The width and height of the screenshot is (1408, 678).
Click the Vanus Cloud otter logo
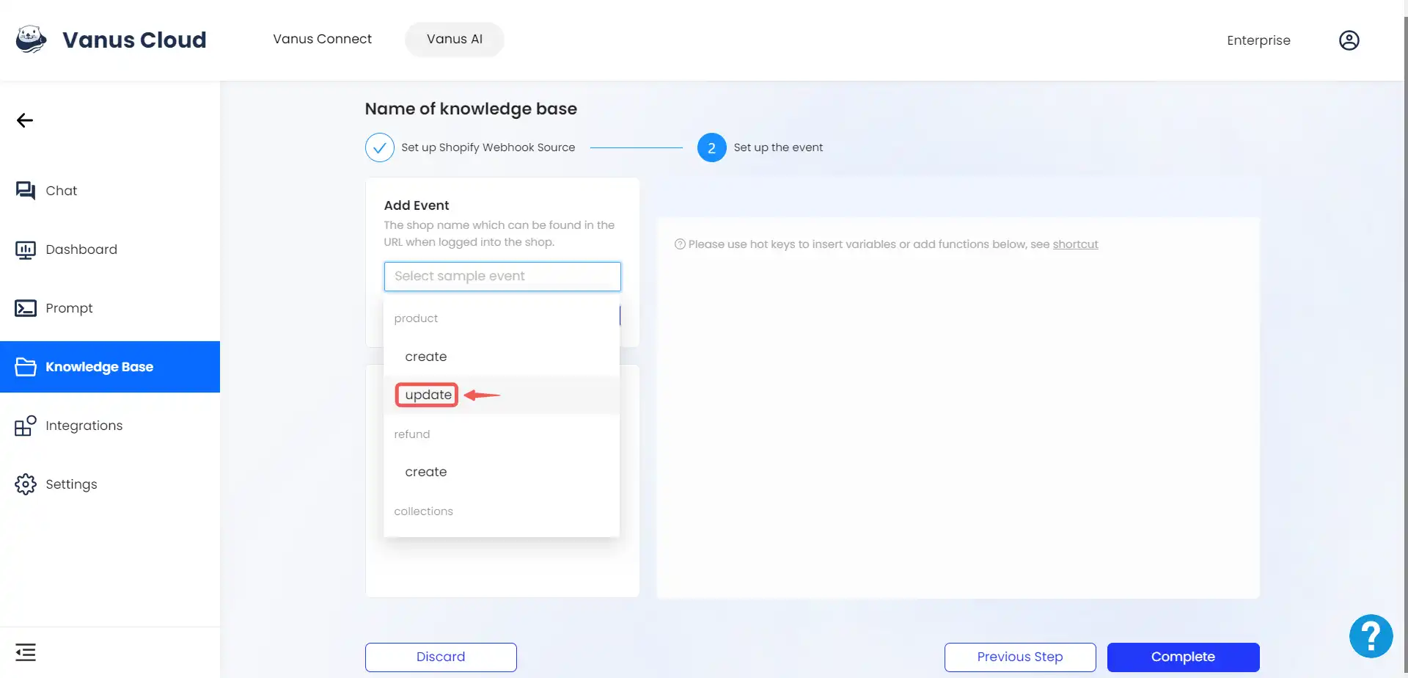tap(31, 40)
